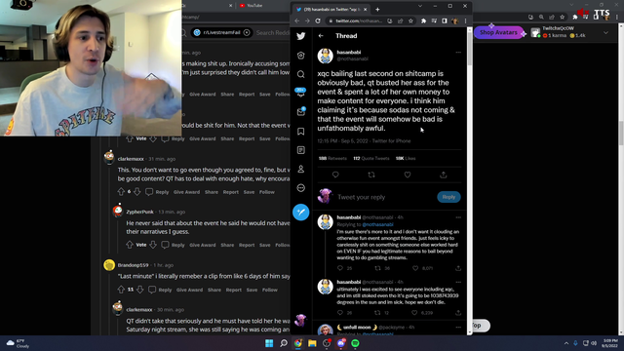The width and height of the screenshot is (624, 351).
Task: Open more options on main hasanbabi tweet
Action: pos(458,52)
